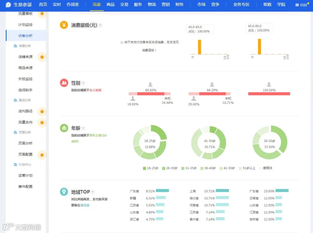Click male person icon above 19.92%

[x=133, y=99]
